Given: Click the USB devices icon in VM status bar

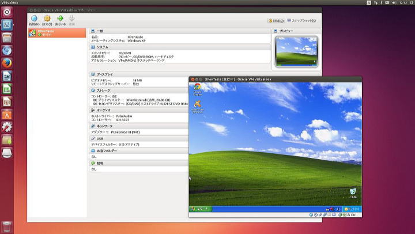Looking at the screenshot, I should point(320,215).
